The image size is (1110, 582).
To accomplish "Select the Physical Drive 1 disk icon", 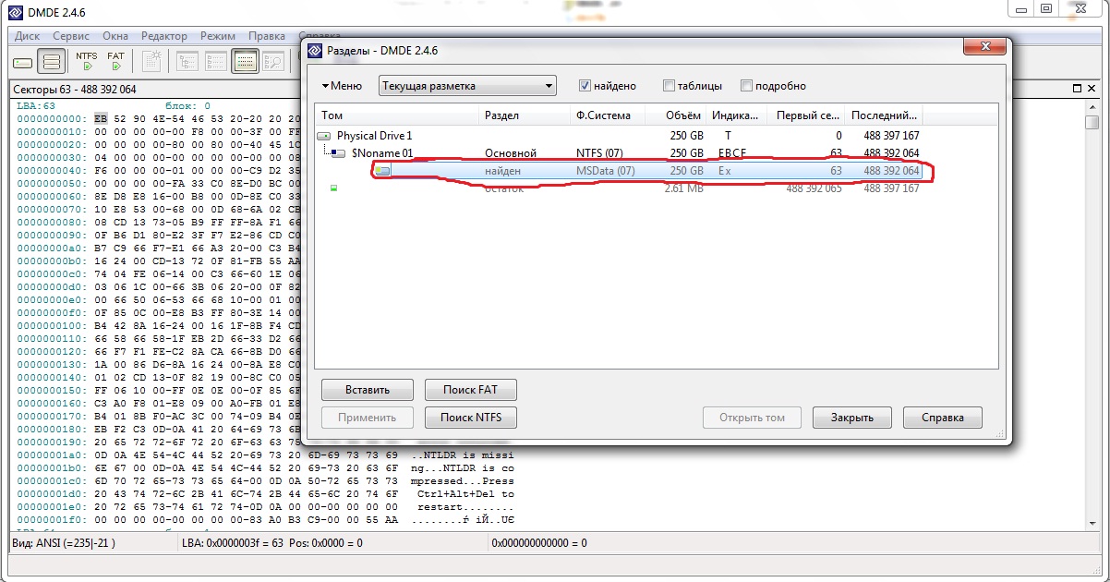I will (325, 136).
